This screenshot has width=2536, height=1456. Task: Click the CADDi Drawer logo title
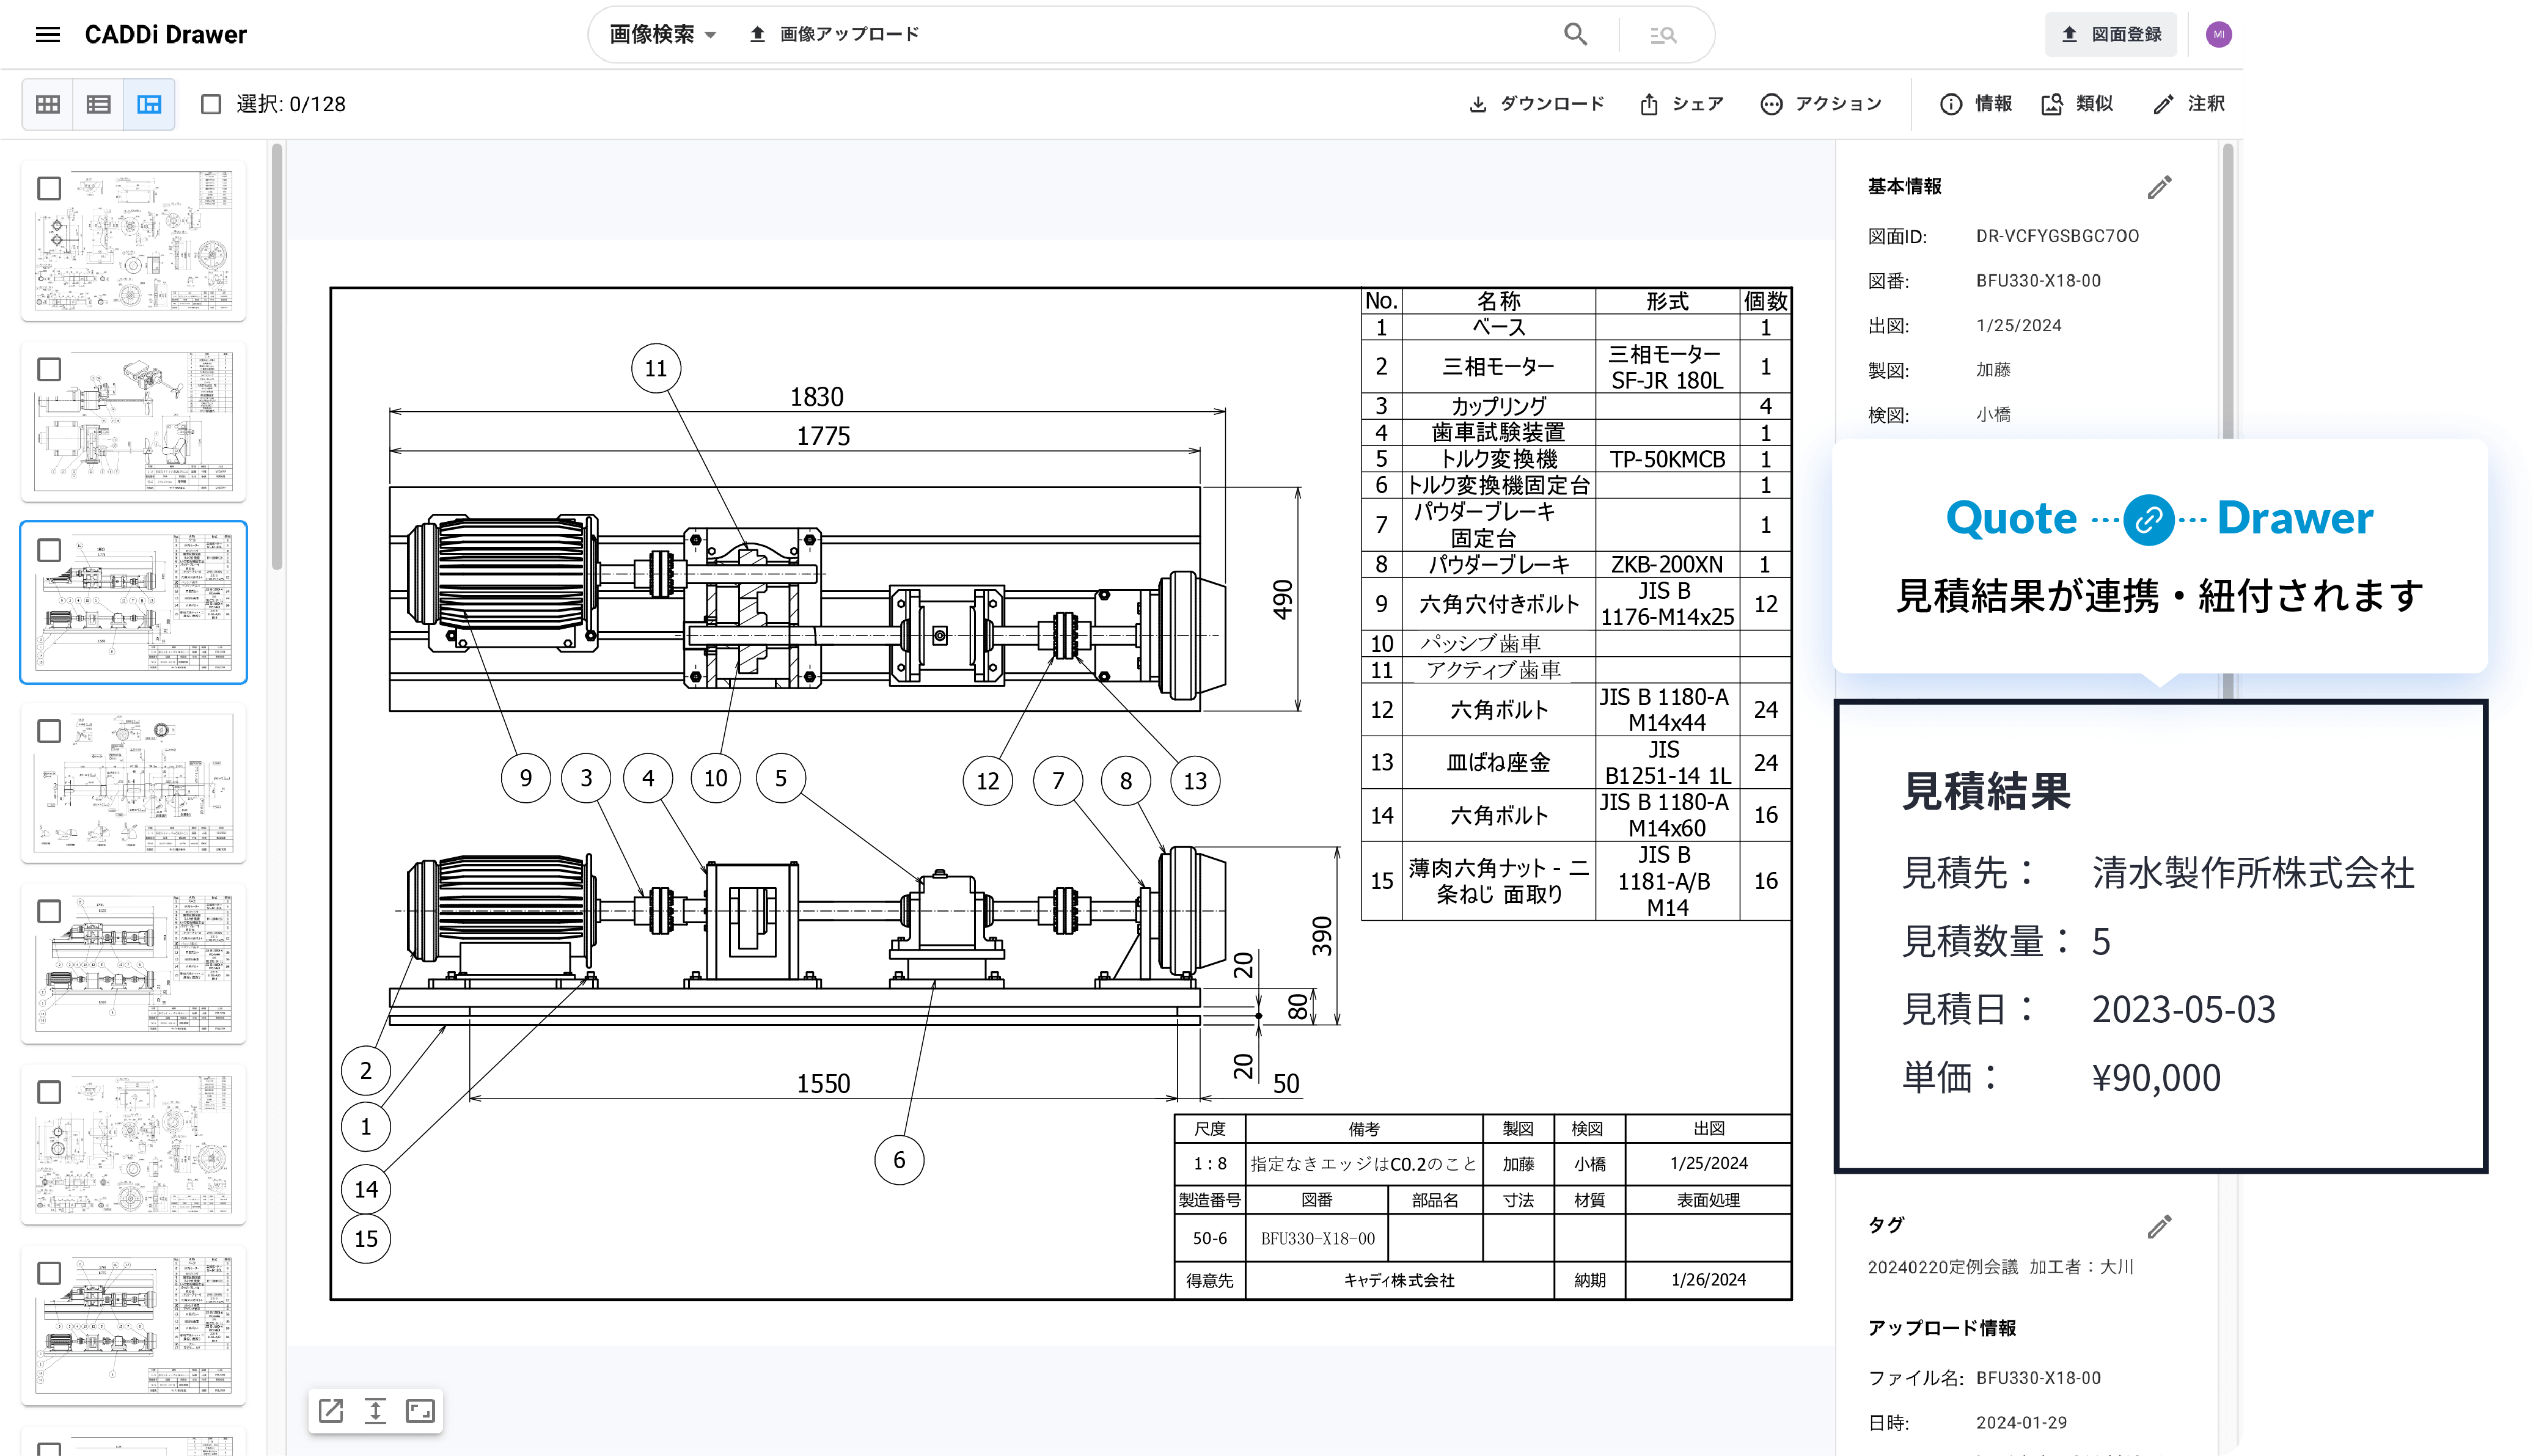(x=166, y=35)
